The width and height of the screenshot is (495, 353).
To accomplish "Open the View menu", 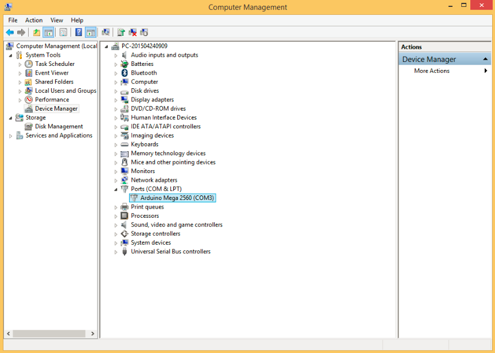I will click(57, 20).
